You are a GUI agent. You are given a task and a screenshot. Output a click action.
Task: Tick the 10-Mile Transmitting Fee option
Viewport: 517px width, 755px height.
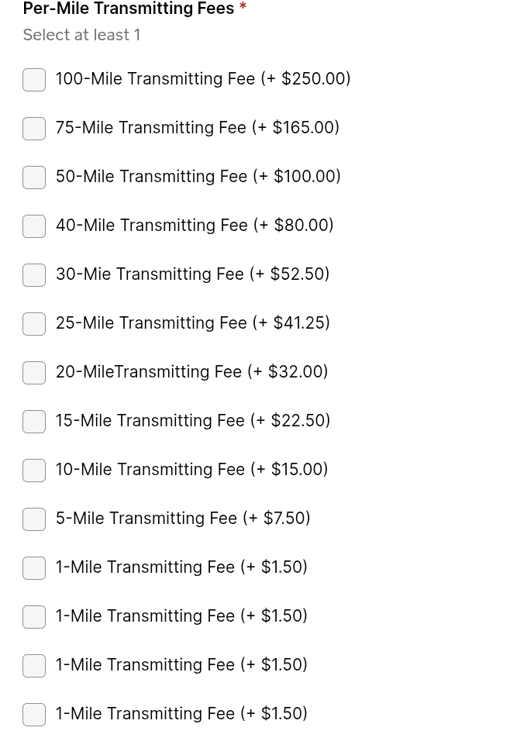point(34,471)
